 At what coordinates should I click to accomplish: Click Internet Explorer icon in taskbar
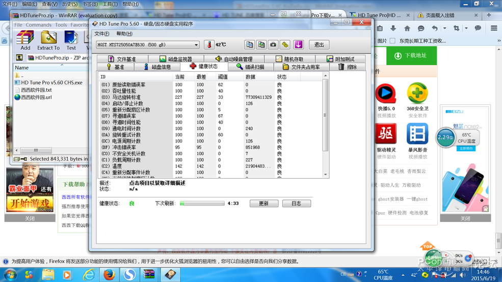coord(89,275)
